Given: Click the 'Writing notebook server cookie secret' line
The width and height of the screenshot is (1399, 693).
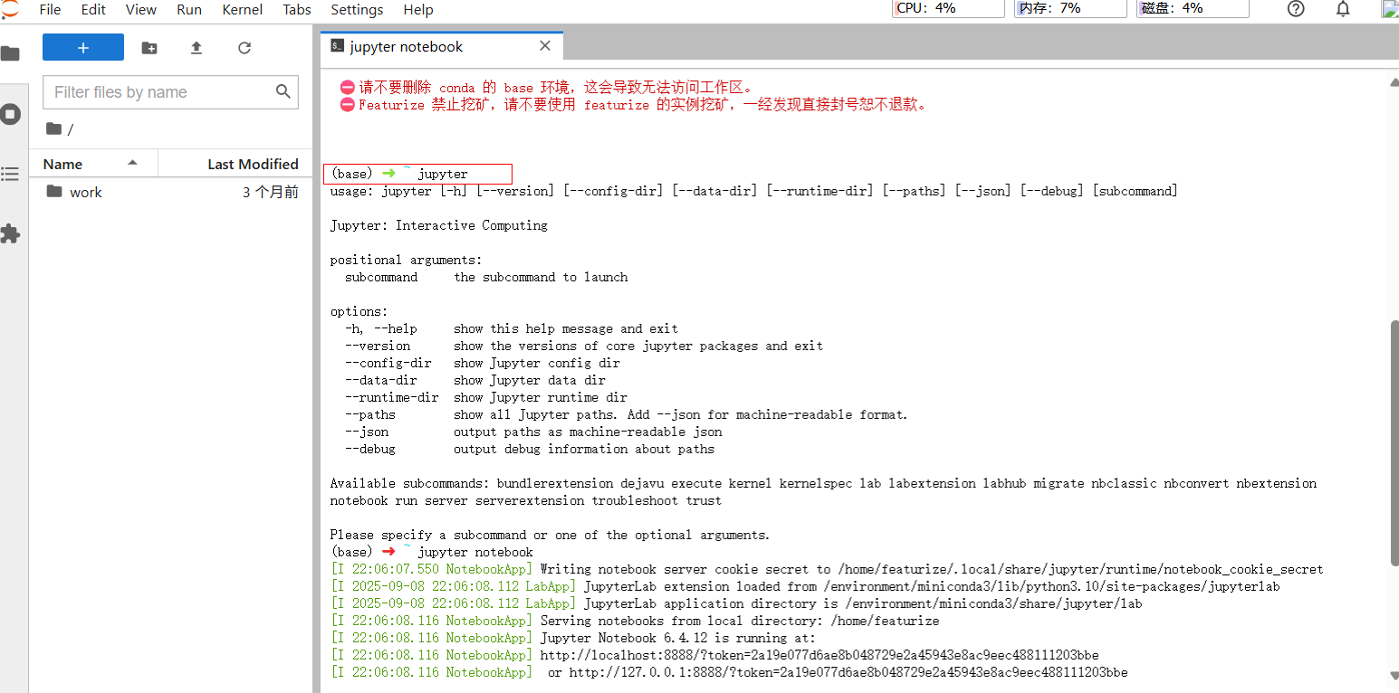Looking at the screenshot, I should pyautogui.click(x=827, y=569).
